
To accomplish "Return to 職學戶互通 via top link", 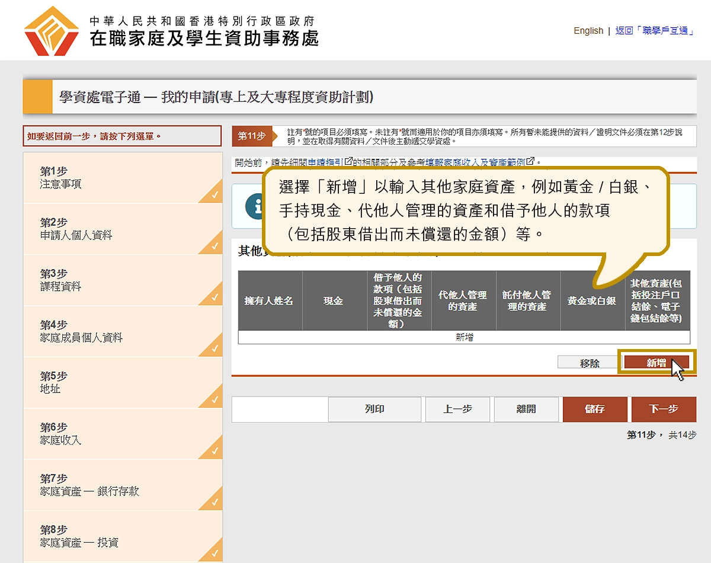I will coord(654,31).
